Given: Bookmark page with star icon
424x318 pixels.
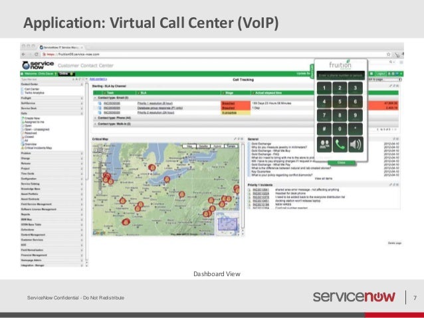Looking at the screenshot, I should point(389,54).
